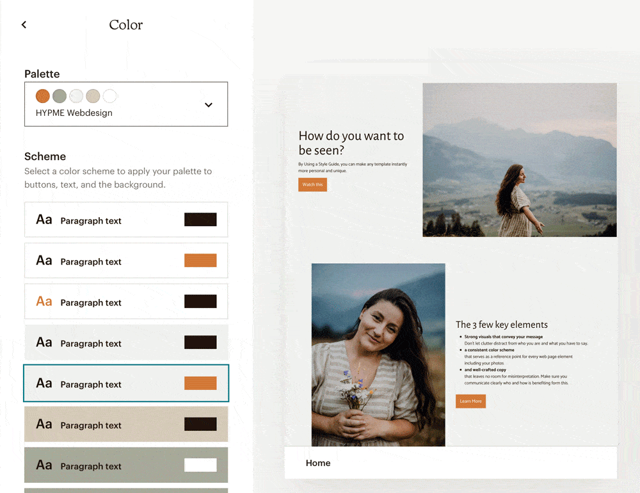Select sage green scheme with white button
The height and width of the screenshot is (493, 640).
coord(126,465)
